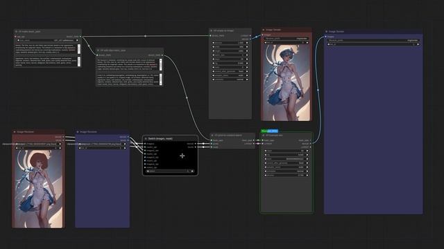444x249 pixels.
Task: Click next arrow on the Switch node select widget
Action: (192, 171)
